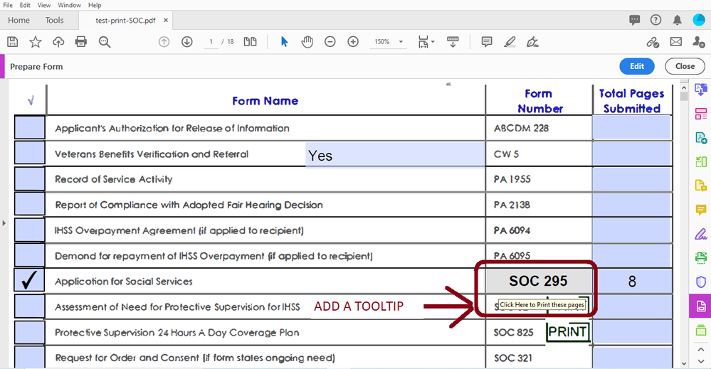Viewport: 711px width, 369px height.
Task: Open the Window menu
Action: 69,5
